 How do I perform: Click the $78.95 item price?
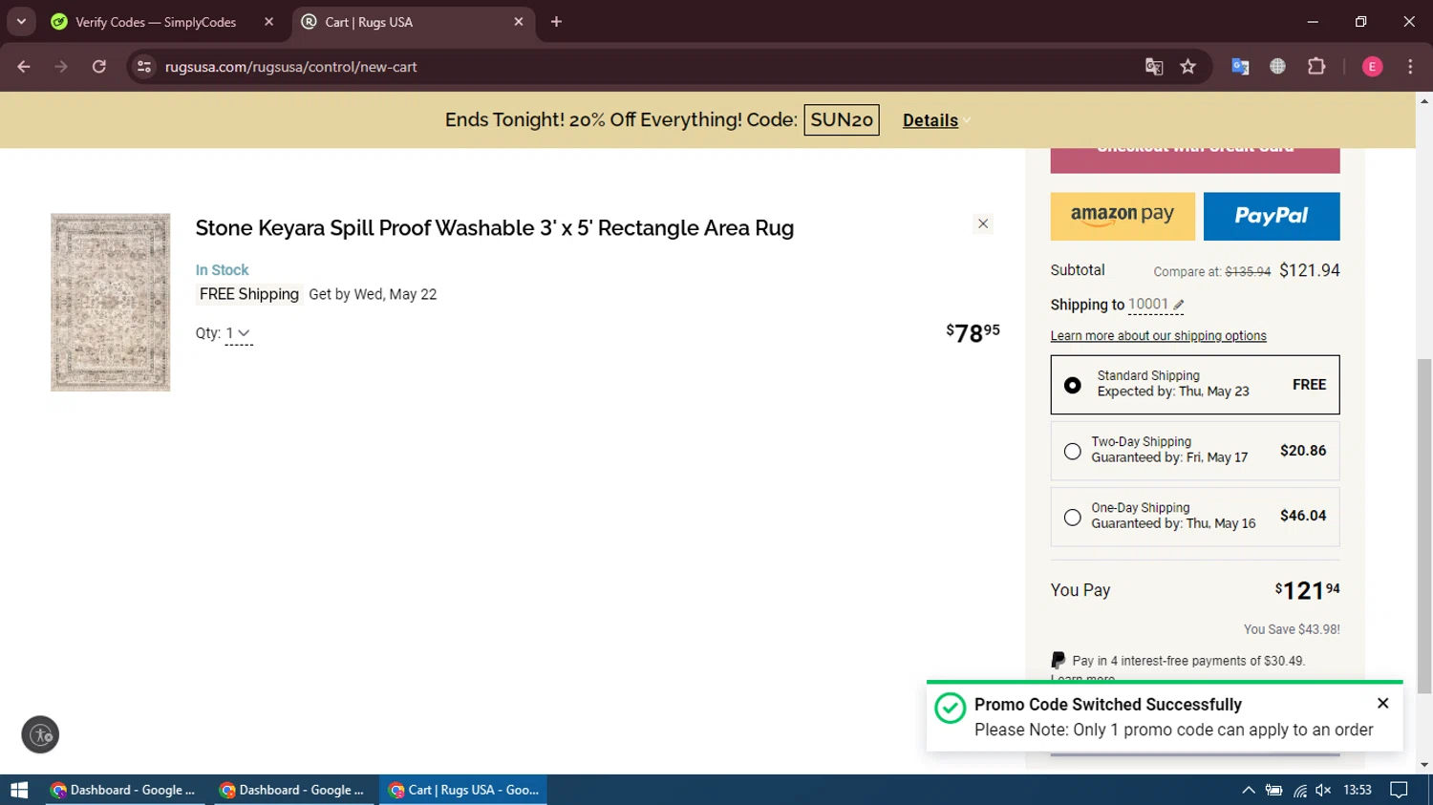973,332
